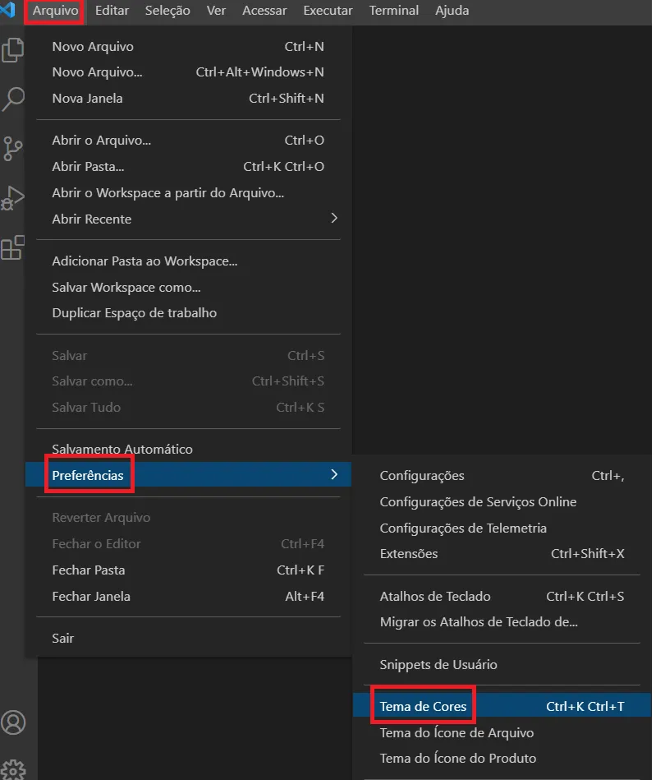Expand the Abrir Recente submenu arrow
Image resolution: width=656 pixels, height=780 pixels.
click(x=334, y=219)
